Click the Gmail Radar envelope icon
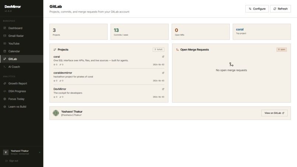Image resolution: width=297 pixels, height=167 pixels. pos(5,36)
